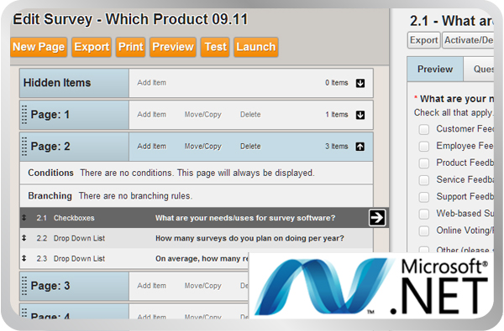Click the Page: 2 header
The width and height of the screenshot is (504, 331).
[74, 147]
